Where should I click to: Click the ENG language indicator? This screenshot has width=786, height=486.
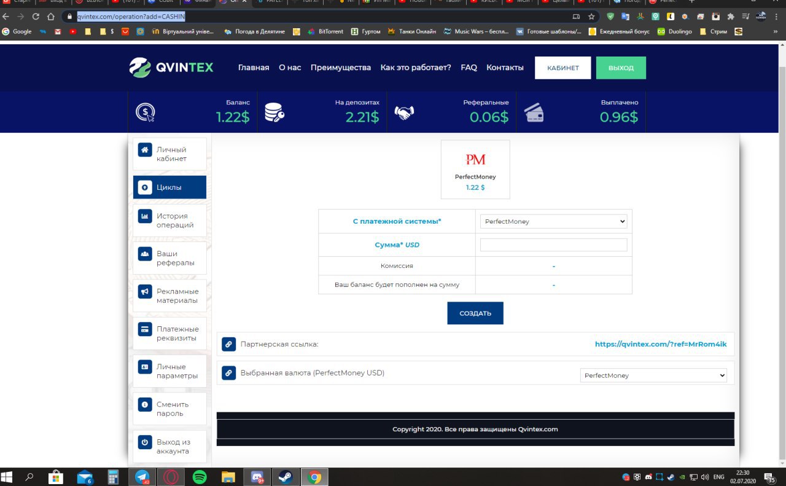click(x=718, y=477)
